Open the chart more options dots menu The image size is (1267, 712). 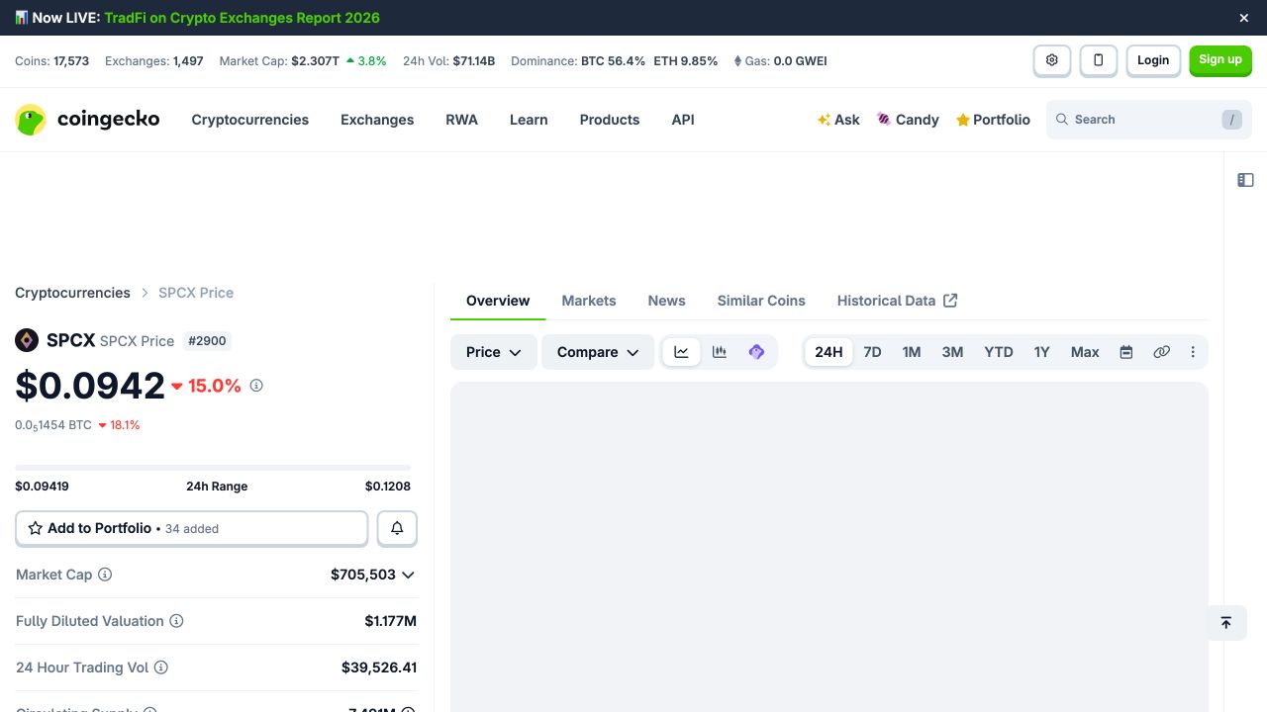click(x=1193, y=352)
